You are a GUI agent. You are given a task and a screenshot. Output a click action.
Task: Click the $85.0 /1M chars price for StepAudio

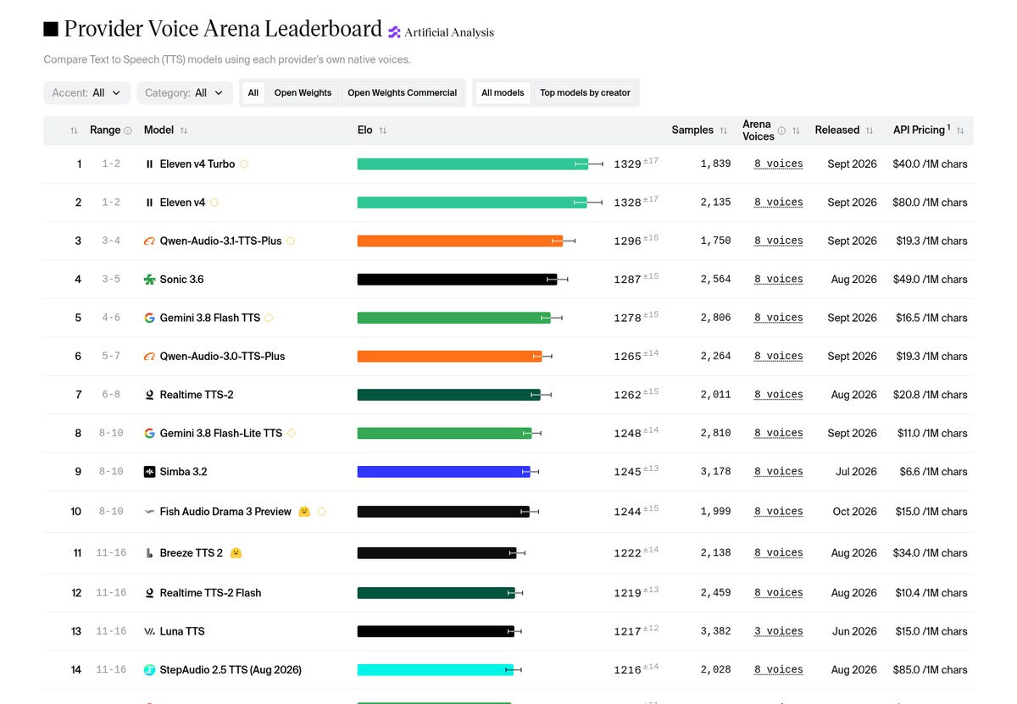point(930,670)
